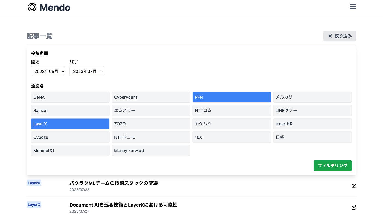This screenshot has width=383, height=215.
Task: Click the date 2023/07/27
Action: (x=79, y=211)
